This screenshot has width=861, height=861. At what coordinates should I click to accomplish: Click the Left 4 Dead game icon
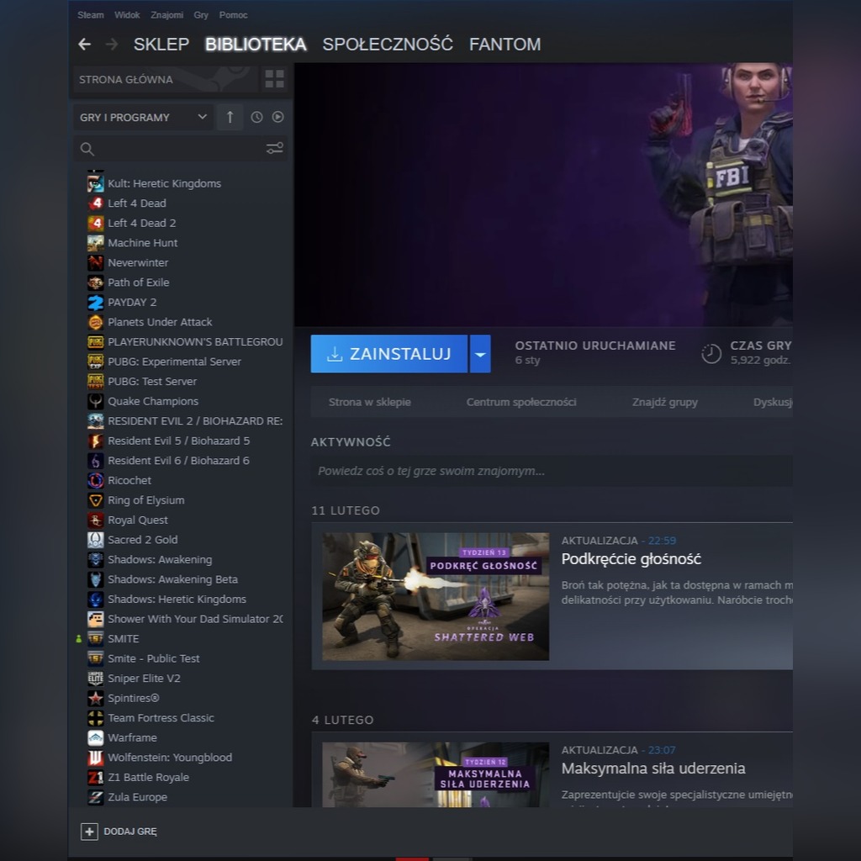coord(96,203)
